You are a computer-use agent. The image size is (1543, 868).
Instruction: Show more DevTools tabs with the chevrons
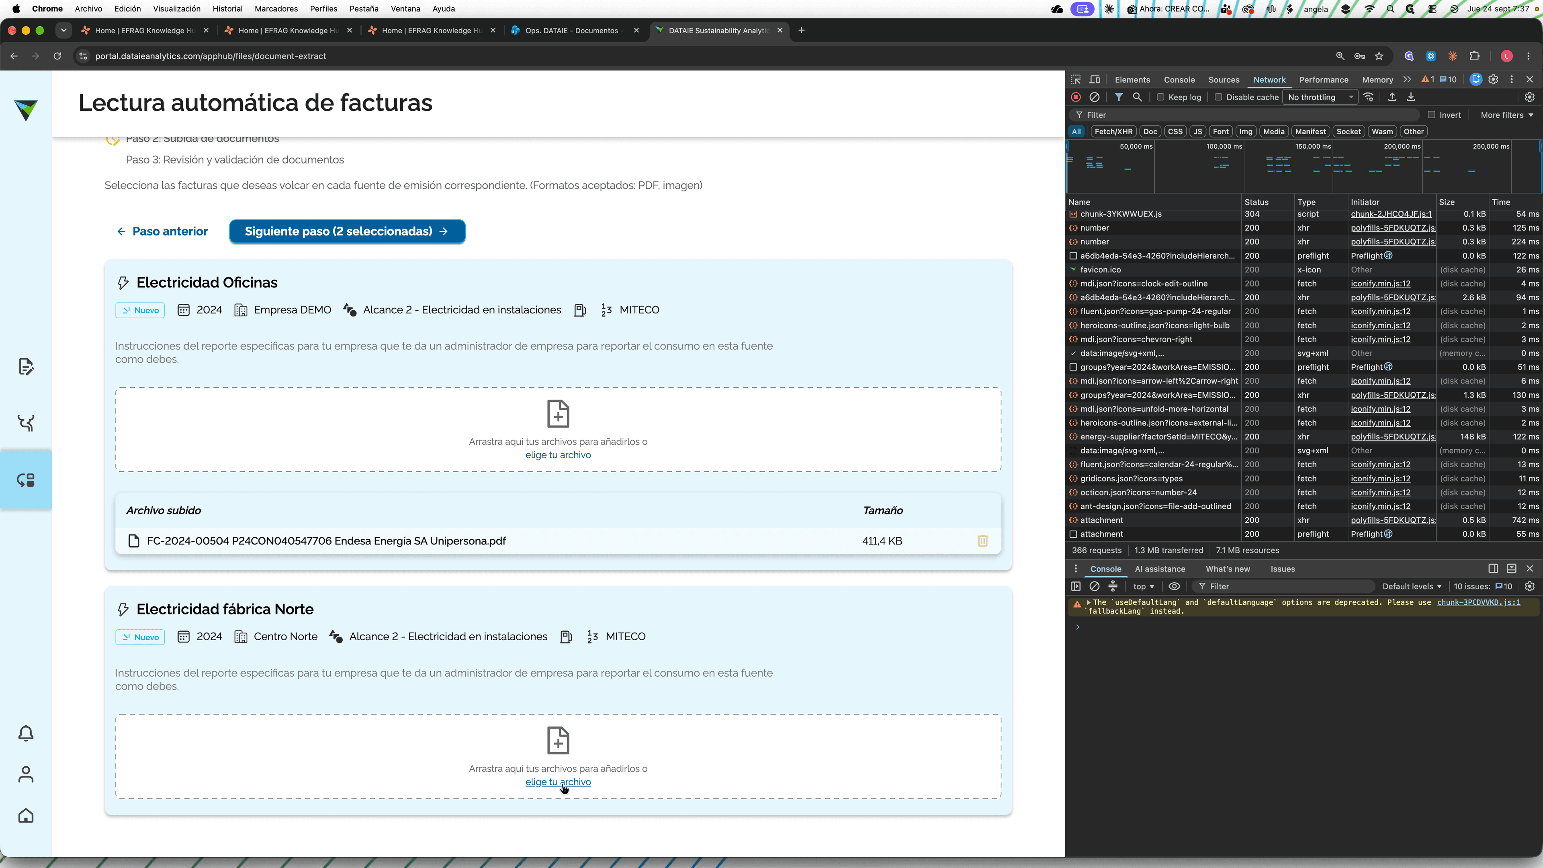[1407, 80]
